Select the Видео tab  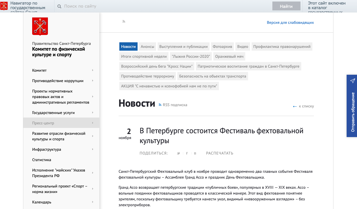click(242, 47)
